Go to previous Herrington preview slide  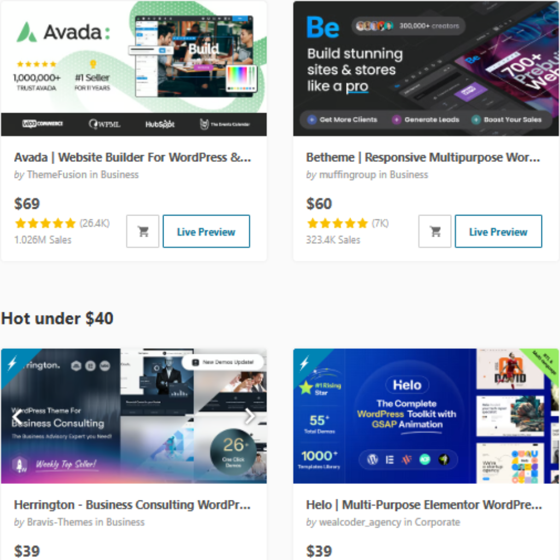[17, 416]
